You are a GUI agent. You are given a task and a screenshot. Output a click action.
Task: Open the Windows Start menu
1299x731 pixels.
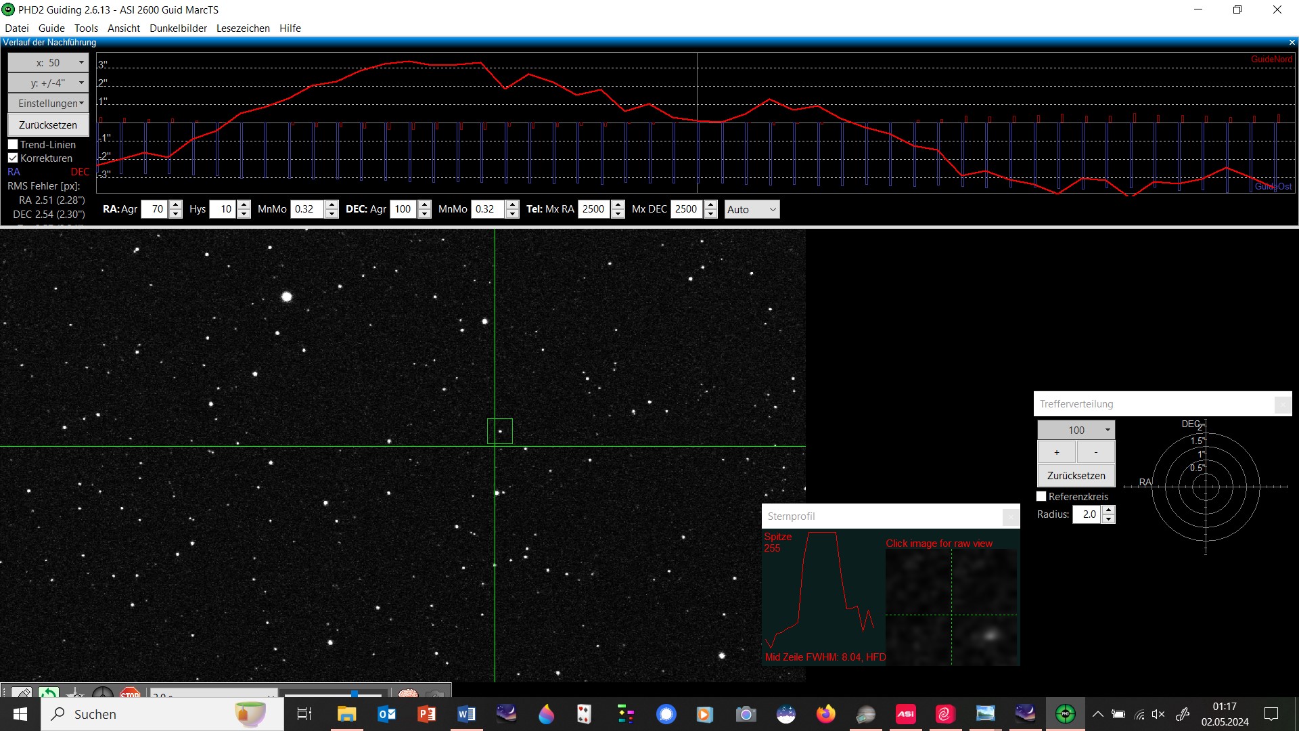coord(20,714)
